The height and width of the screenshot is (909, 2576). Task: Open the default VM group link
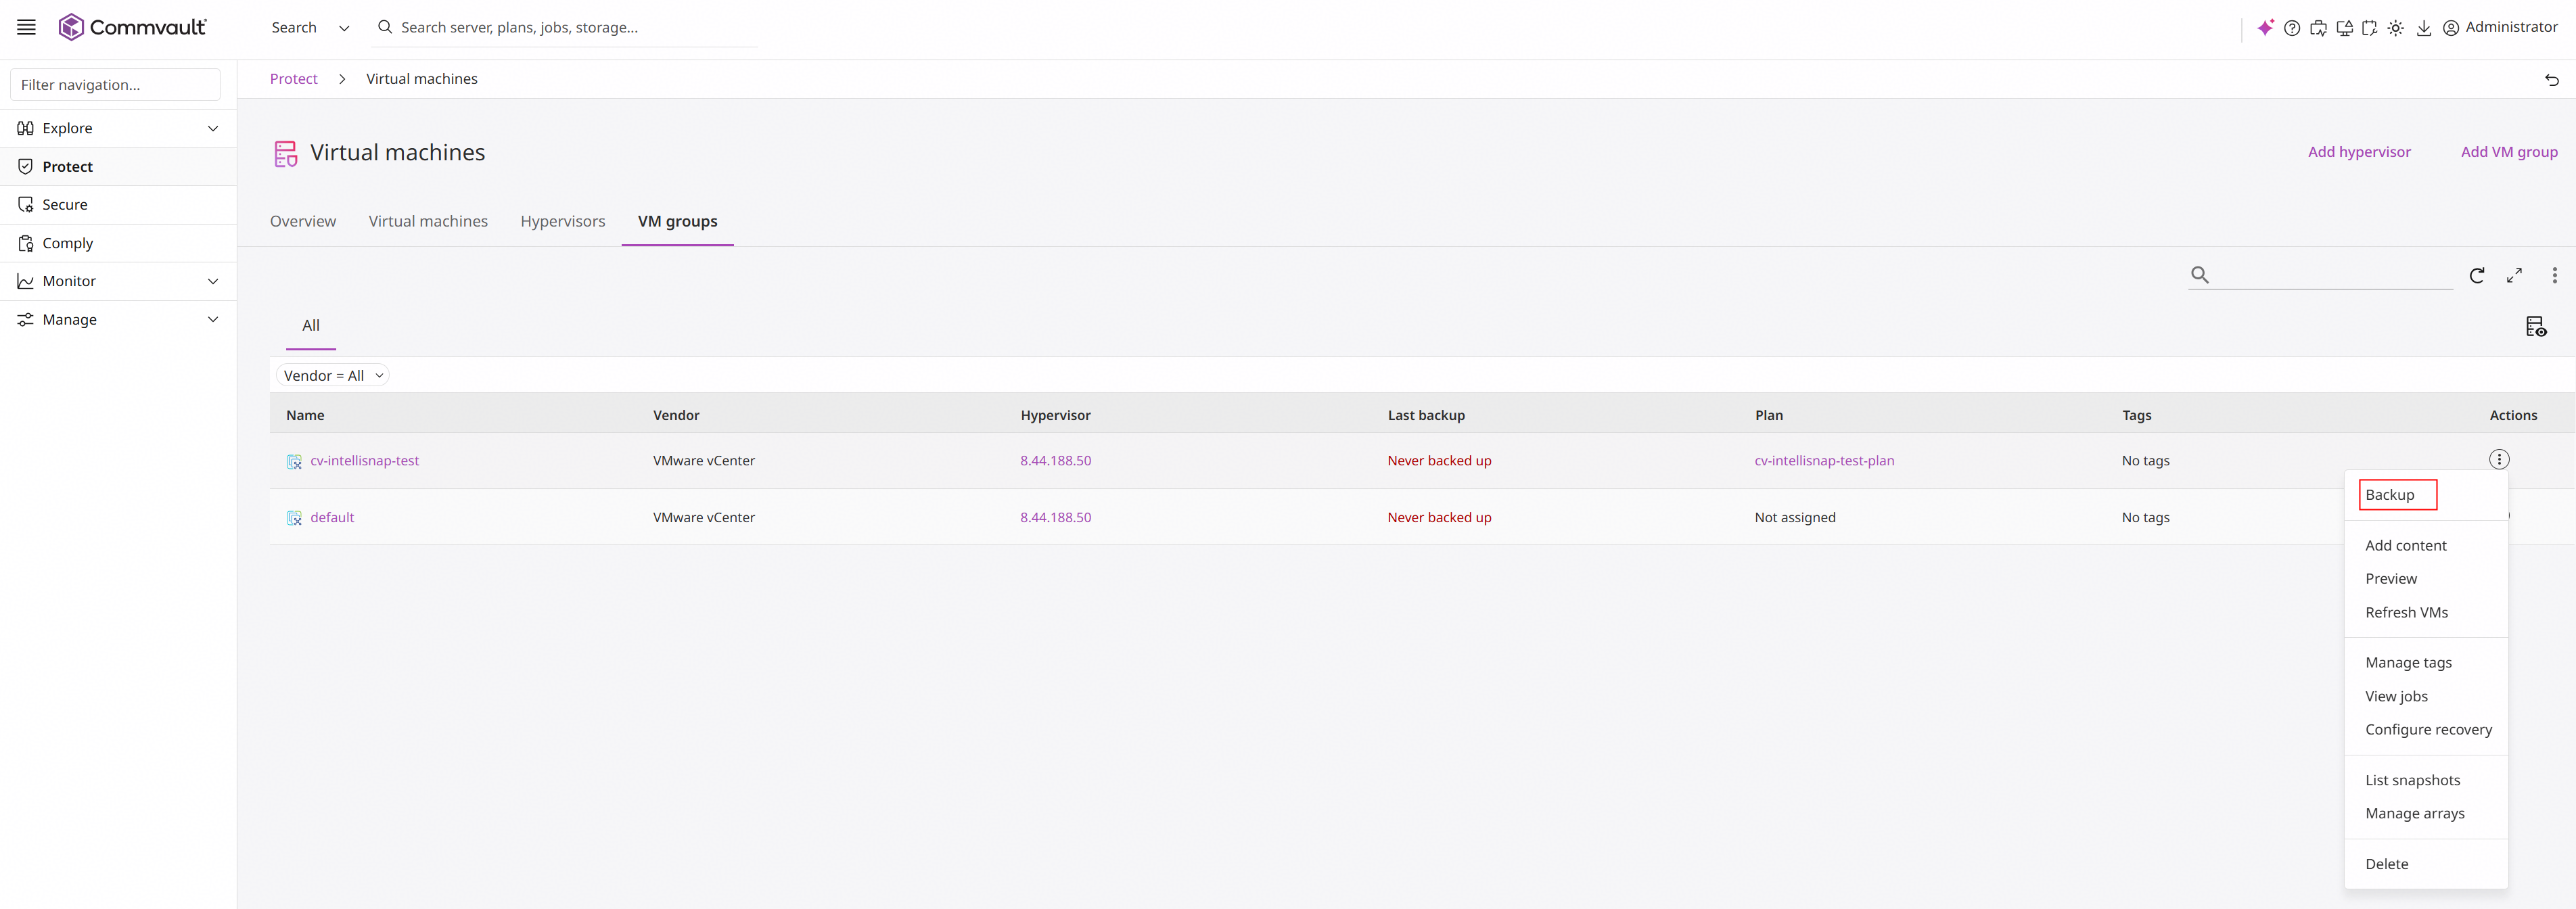[x=332, y=518]
